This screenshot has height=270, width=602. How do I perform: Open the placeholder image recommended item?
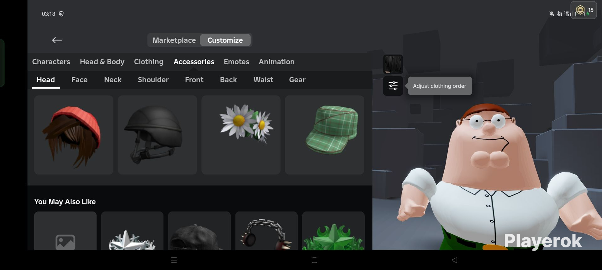[x=65, y=231]
